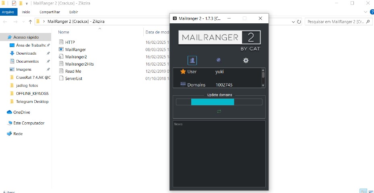Image resolution: width=374 pixels, height=193 pixels.
Task: Open the OFFLINE_KEYLOGS folder in sidebar
Action: pos(32,93)
